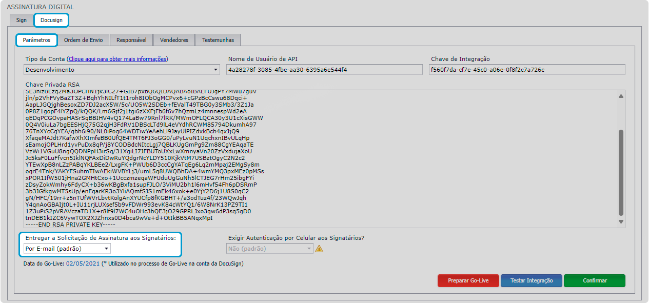Click the RSA key scrollbar down arrow
649x304 pixels.
621,222
